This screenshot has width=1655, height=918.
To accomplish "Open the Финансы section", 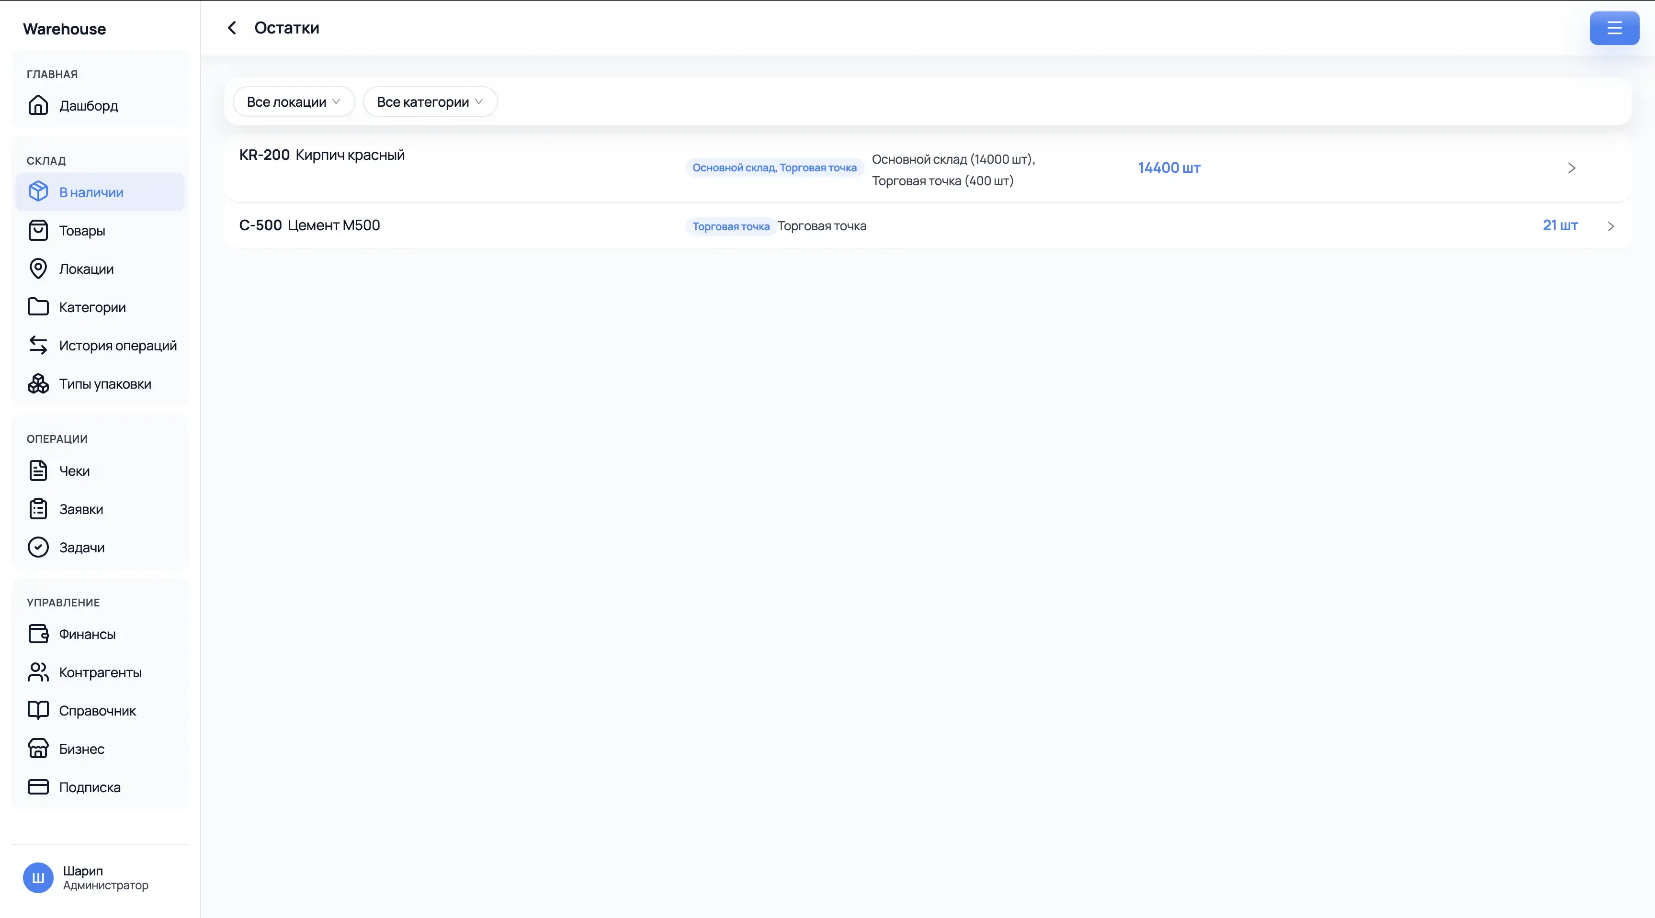I will (100, 634).
